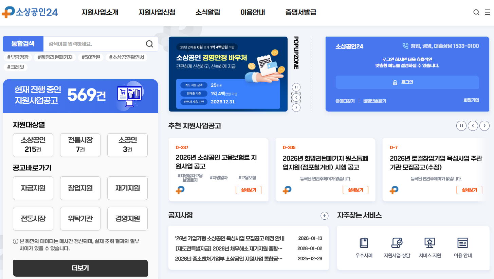494x279 pixels.
Task: Expand more 공지사항 with the plus icon
Action: coord(325,216)
